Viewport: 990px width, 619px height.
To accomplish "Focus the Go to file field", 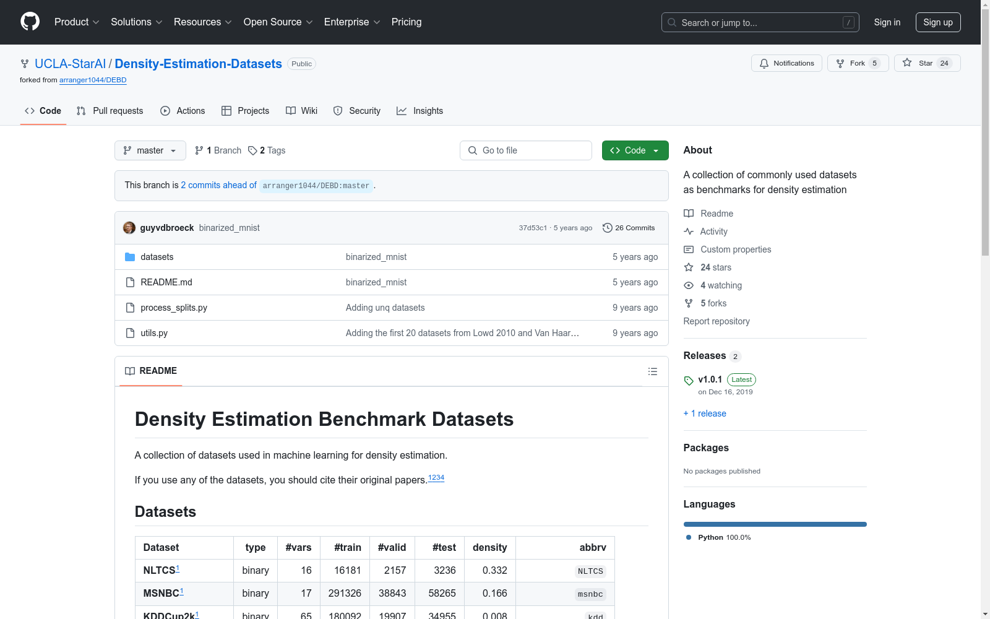I will point(526,150).
